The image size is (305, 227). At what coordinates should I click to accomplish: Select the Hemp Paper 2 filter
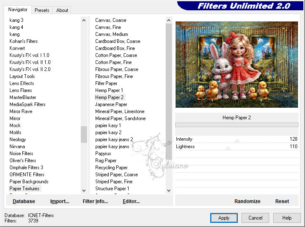(109, 97)
